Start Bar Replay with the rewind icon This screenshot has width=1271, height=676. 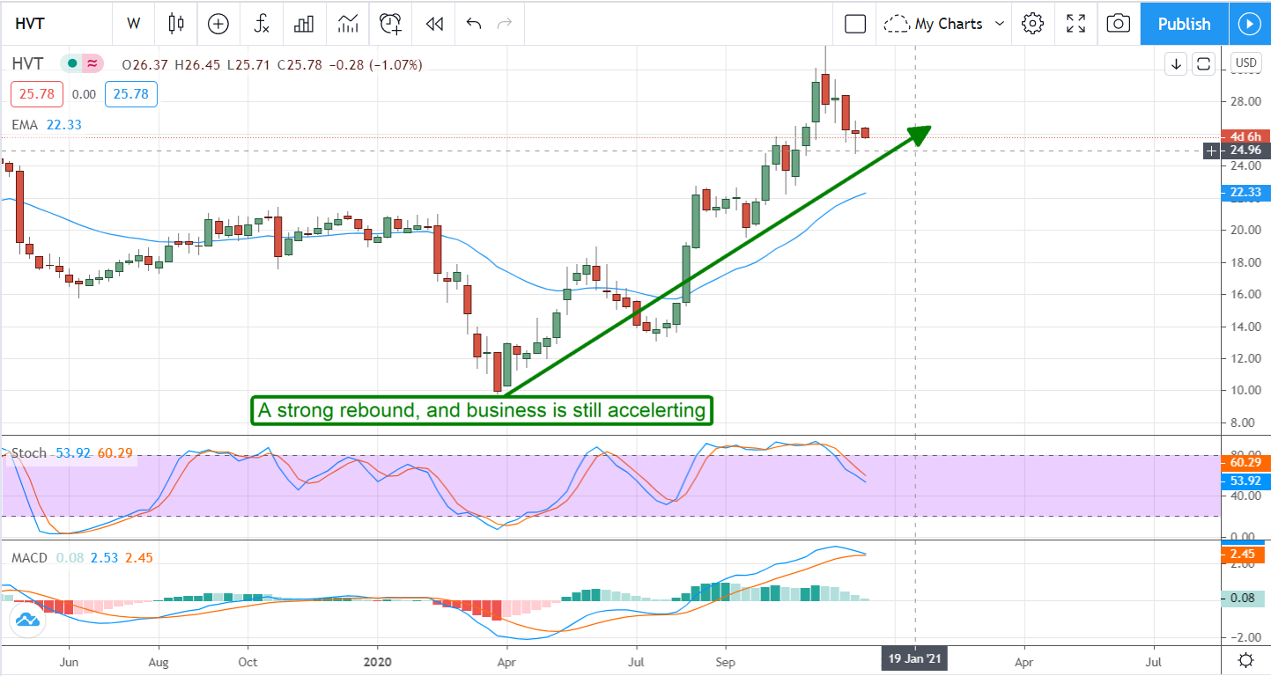tap(433, 24)
